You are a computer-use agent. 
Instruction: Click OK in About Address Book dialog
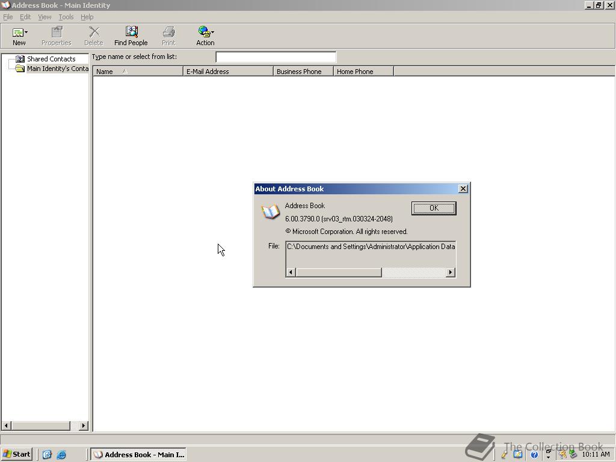tap(434, 208)
